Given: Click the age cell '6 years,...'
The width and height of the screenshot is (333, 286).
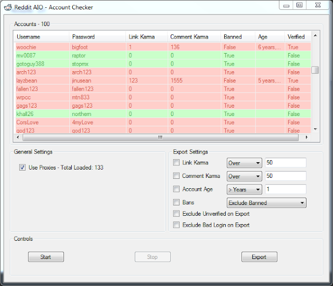Looking at the screenshot, I should [x=270, y=47].
